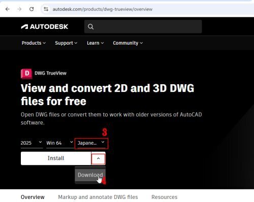Open the Japanese language dropdown
The width and height of the screenshot is (254, 202).
[91, 144]
